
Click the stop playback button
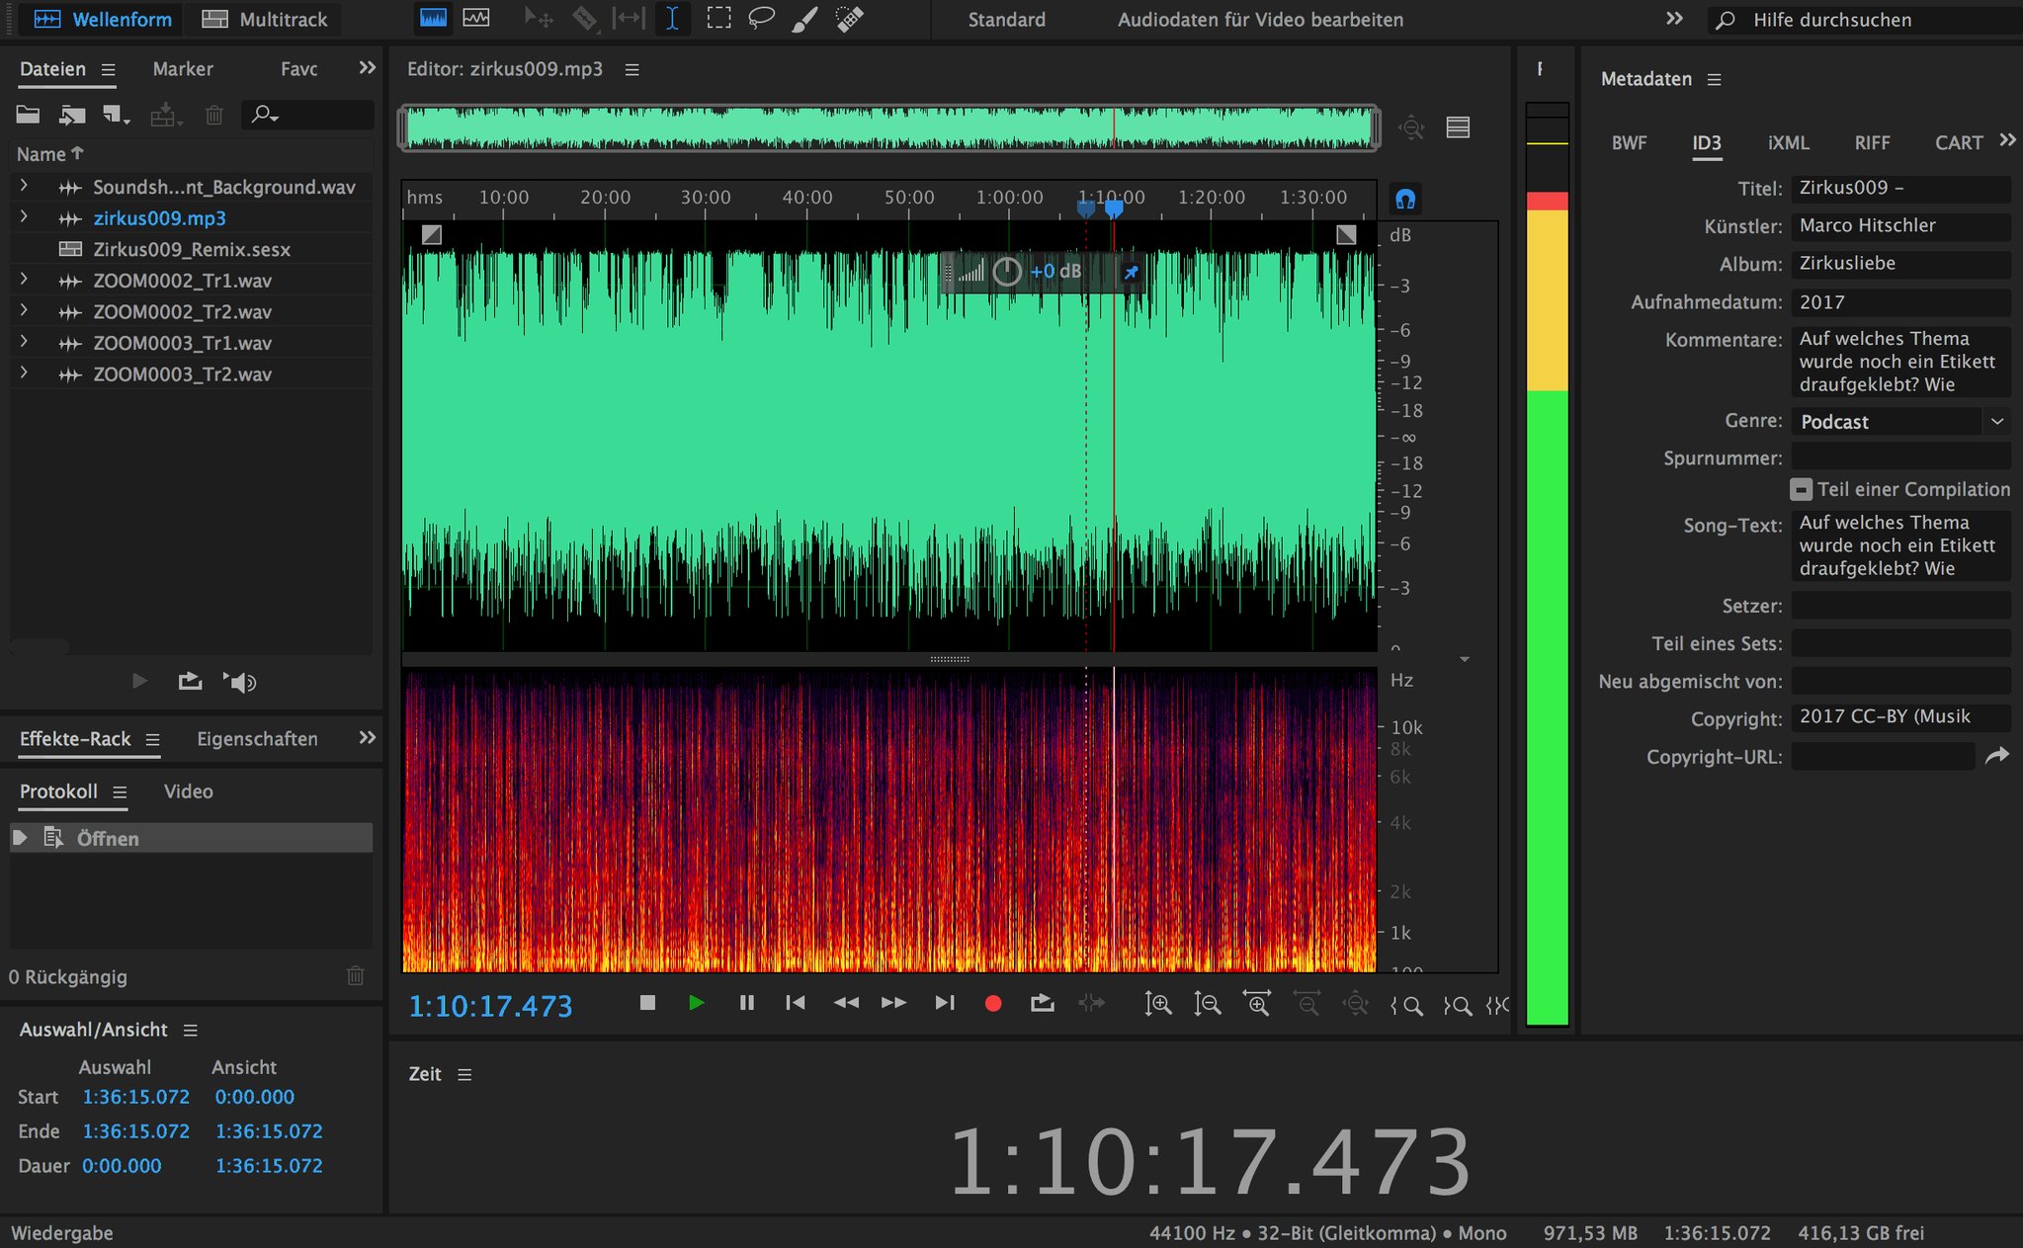tap(647, 1003)
